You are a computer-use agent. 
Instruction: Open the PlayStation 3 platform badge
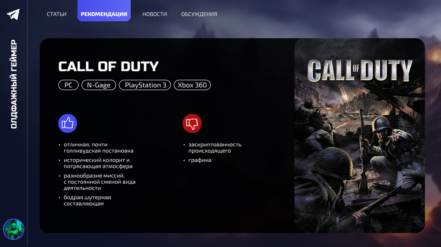point(145,85)
